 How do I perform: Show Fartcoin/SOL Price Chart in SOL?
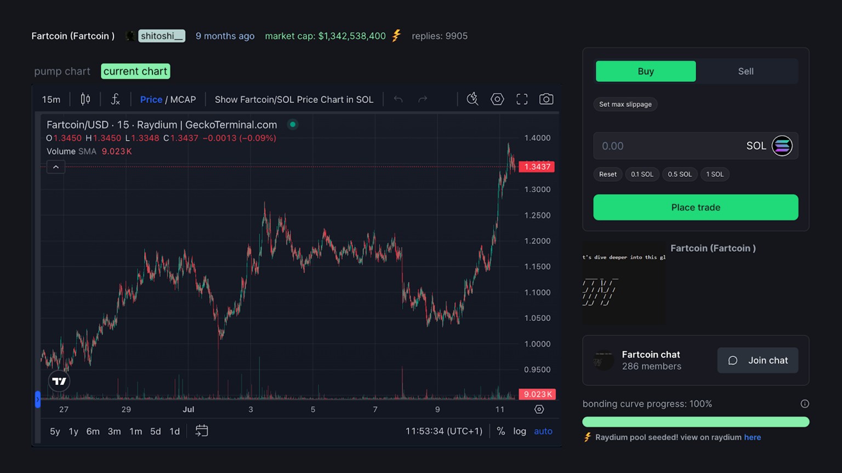(294, 100)
